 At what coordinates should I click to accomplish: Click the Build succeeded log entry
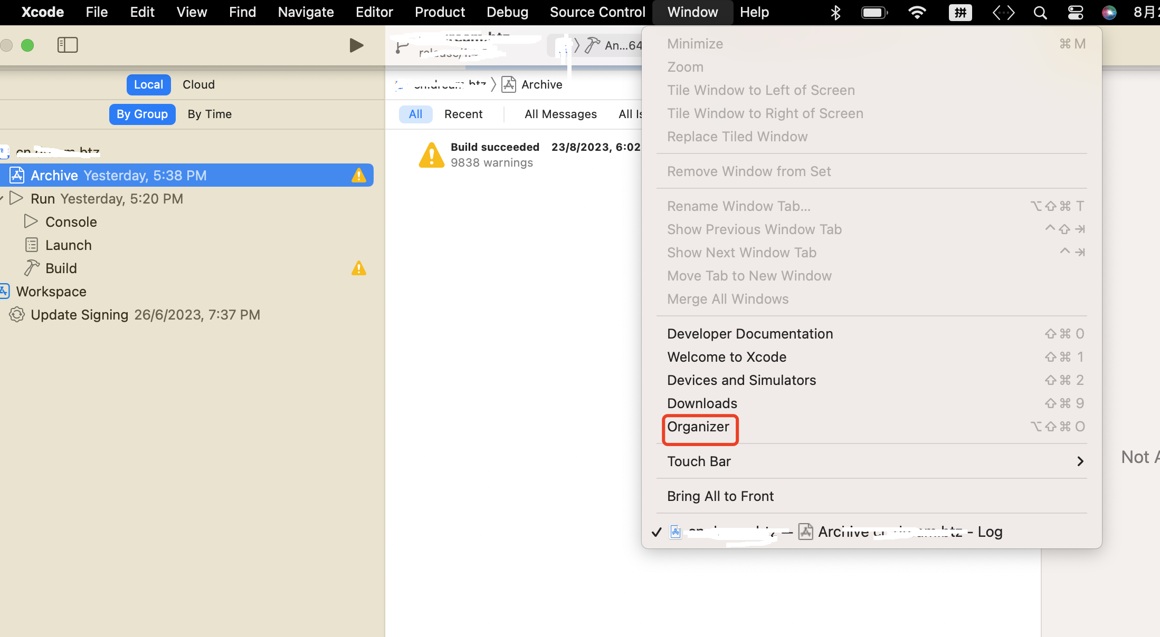click(529, 155)
